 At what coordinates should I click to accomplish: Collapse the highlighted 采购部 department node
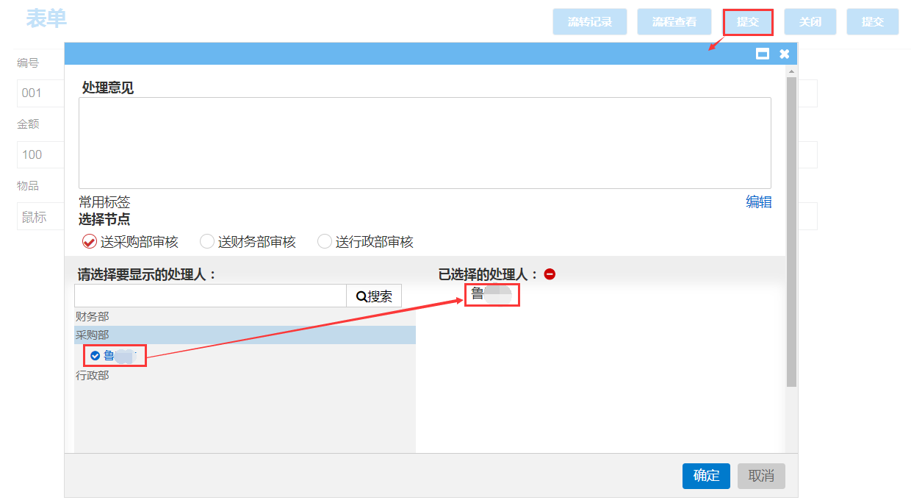[93, 335]
